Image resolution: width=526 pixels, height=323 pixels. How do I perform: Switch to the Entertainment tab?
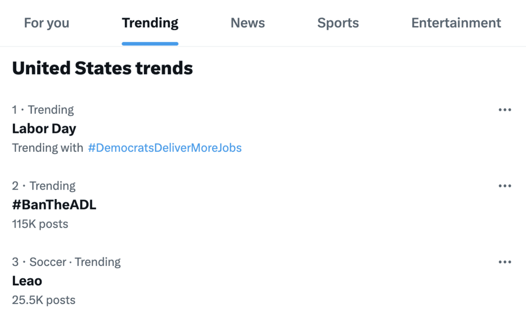[x=456, y=23]
